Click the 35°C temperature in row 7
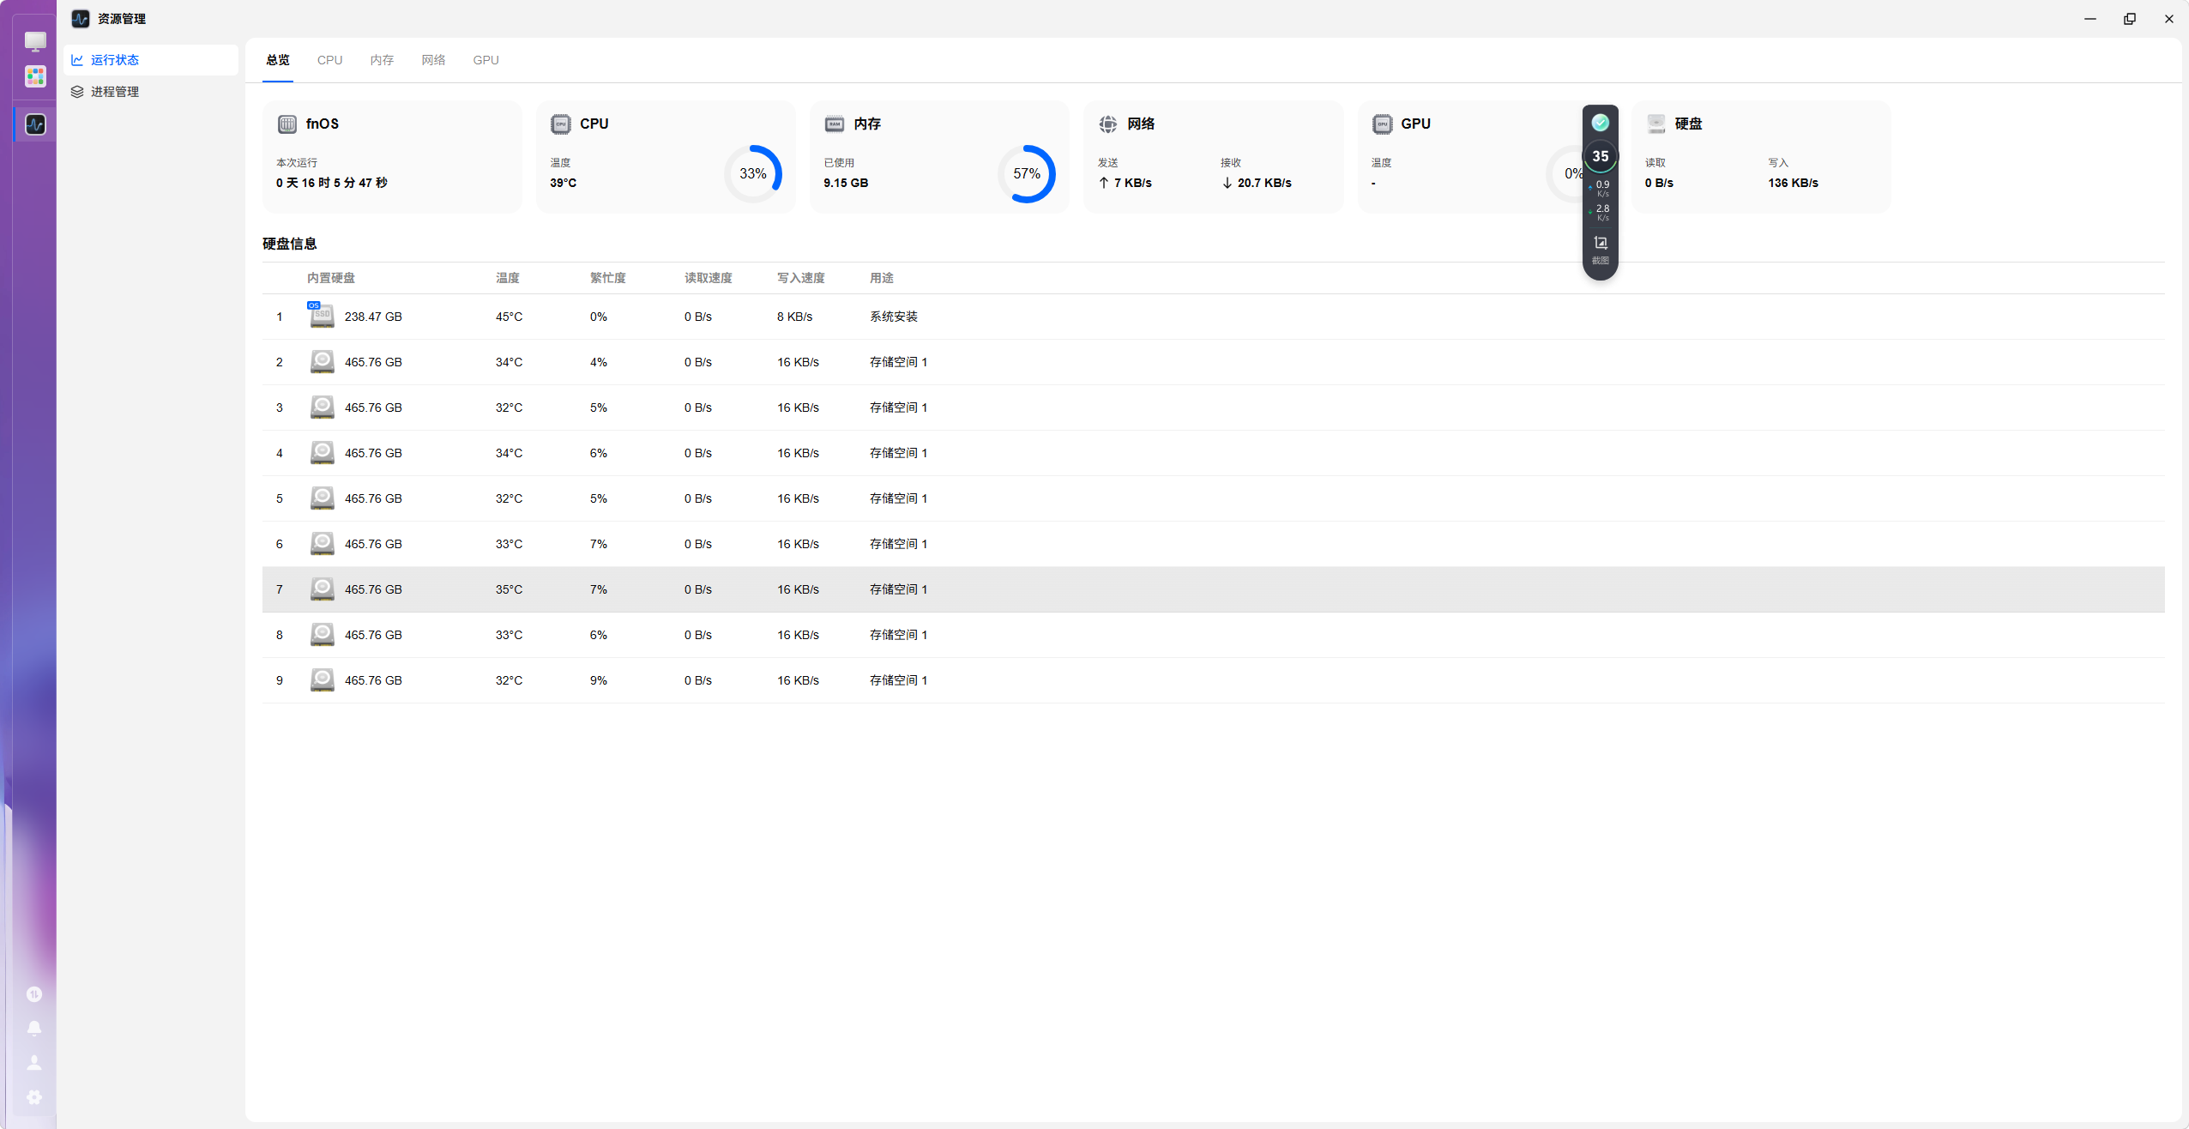 click(x=510, y=589)
